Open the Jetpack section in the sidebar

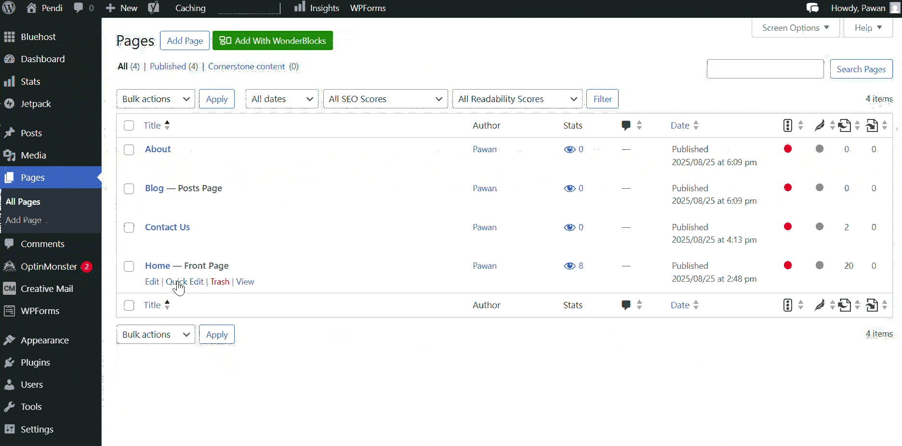[x=35, y=104]
